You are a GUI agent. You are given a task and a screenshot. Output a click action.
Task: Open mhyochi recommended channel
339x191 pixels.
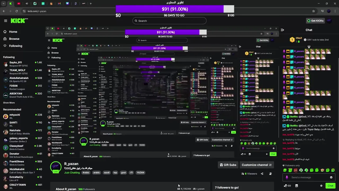click(23, 116)
